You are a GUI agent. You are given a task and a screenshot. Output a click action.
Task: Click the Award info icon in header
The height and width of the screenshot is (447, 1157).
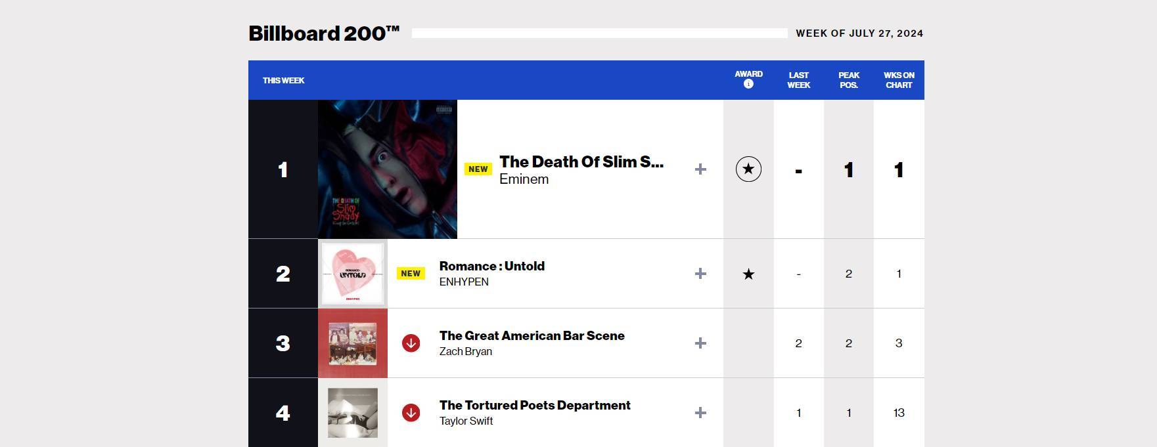pos(748,84)
